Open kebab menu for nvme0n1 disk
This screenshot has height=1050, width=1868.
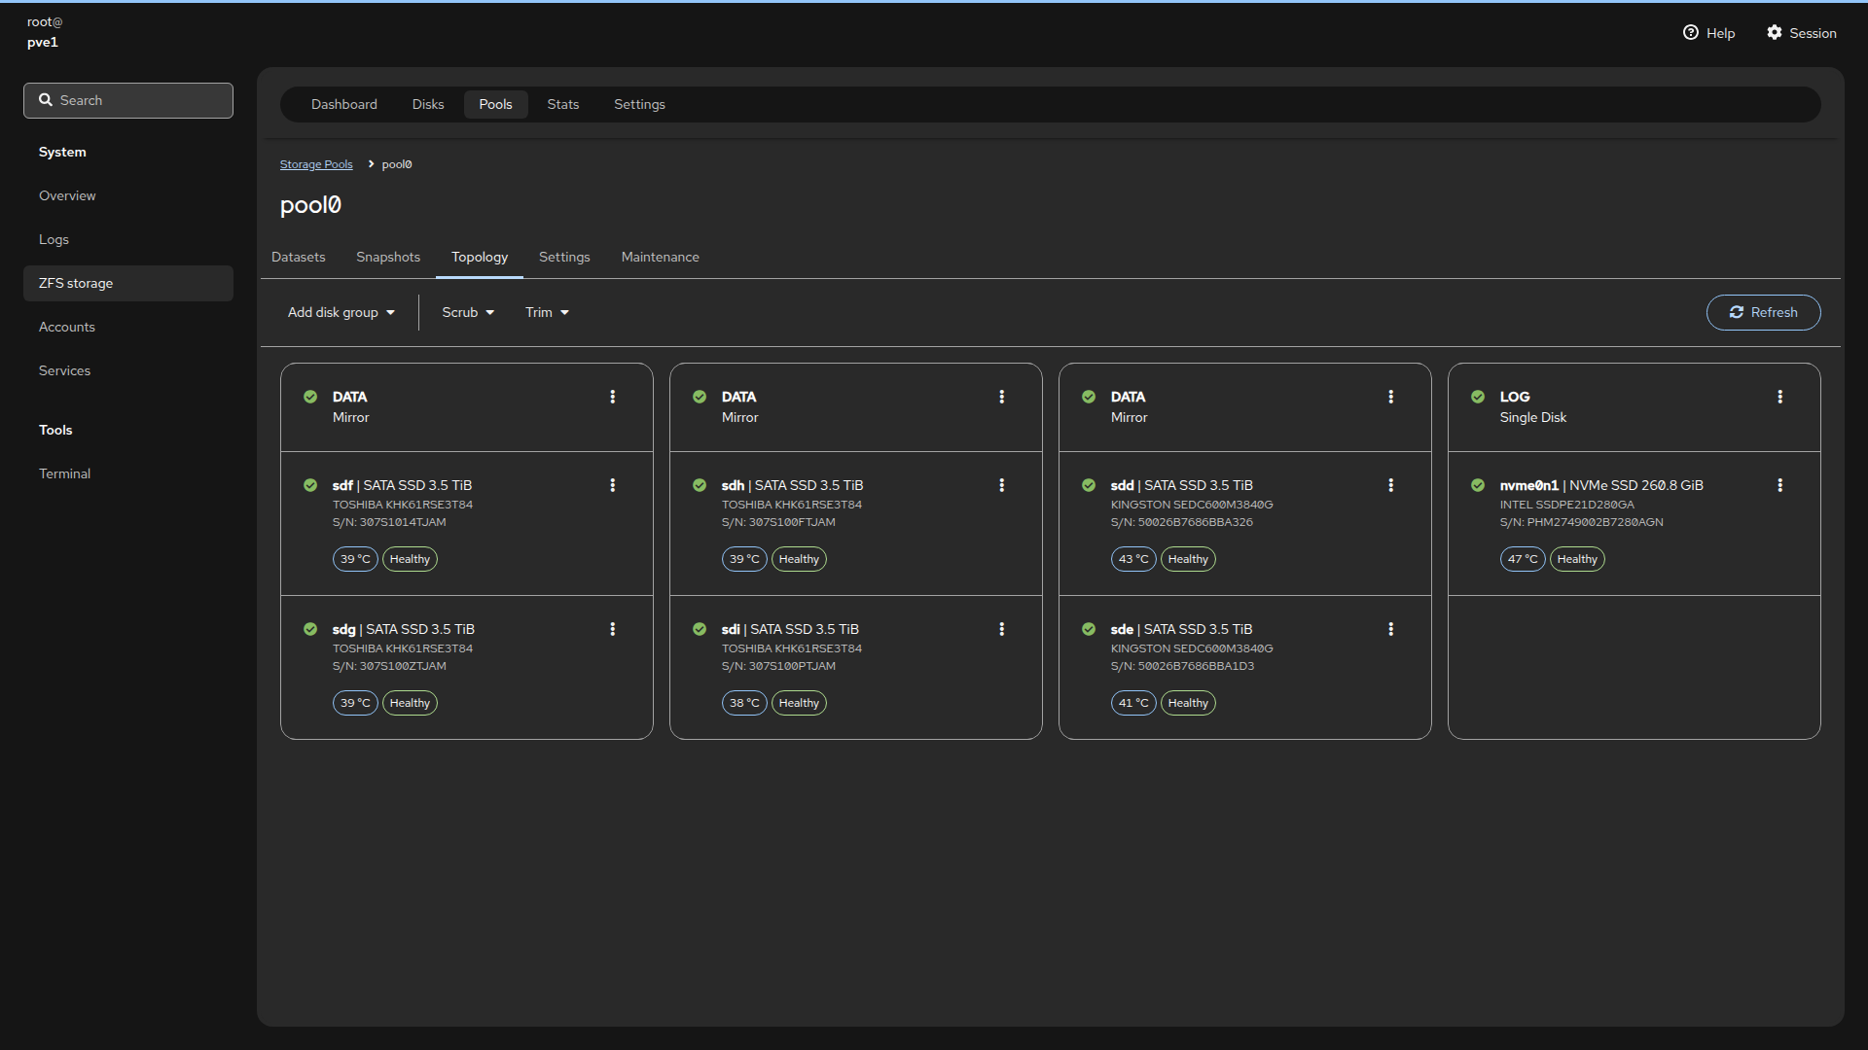point(1779,485)
